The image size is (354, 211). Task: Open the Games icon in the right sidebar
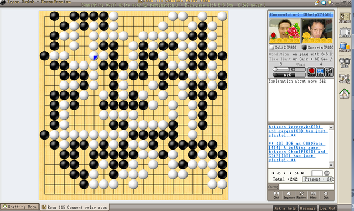point(345,18)
